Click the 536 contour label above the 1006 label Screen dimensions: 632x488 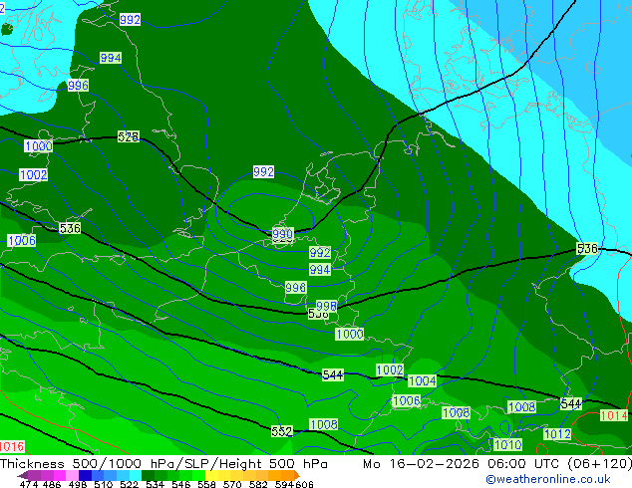(x=70, y=228)
